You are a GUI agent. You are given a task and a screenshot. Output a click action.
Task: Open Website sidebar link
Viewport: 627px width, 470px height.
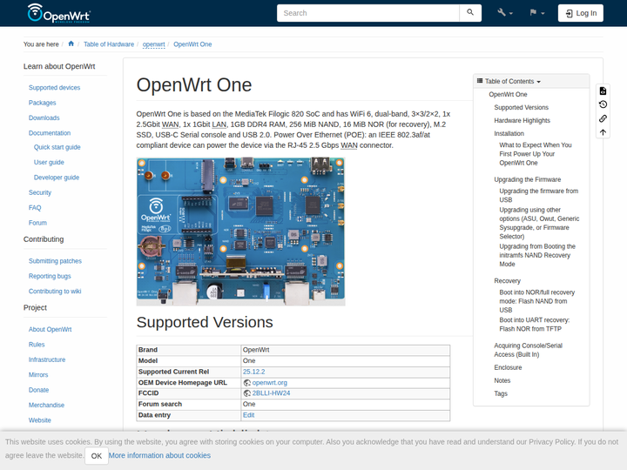coord(39,420)
